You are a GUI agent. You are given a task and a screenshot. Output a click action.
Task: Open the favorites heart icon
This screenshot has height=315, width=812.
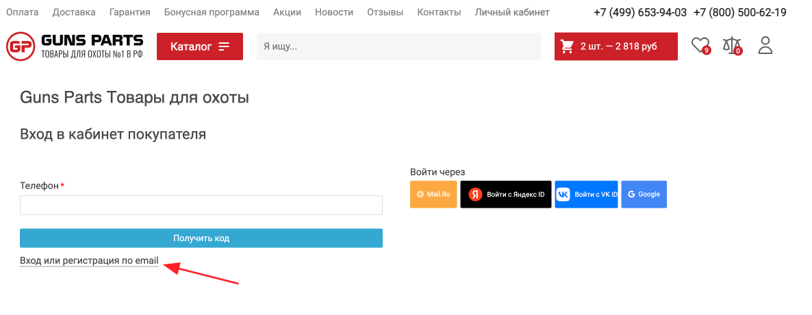coord(700,46)
